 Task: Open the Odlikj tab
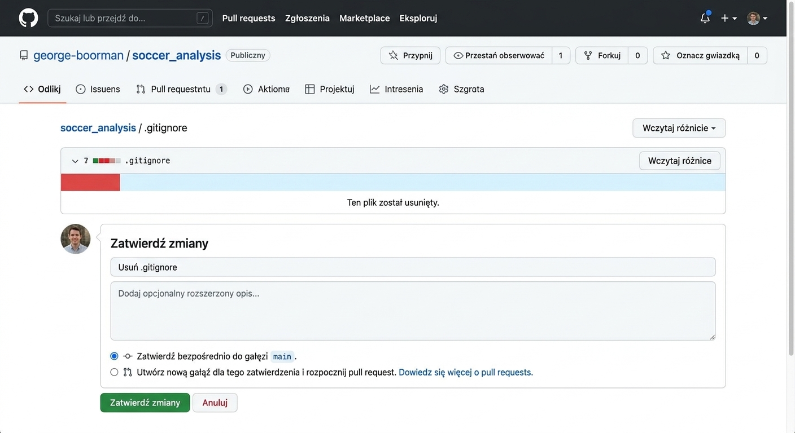(42, 89)
